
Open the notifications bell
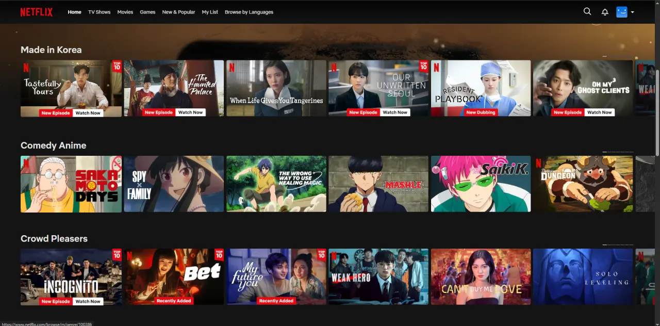(605, 12)
